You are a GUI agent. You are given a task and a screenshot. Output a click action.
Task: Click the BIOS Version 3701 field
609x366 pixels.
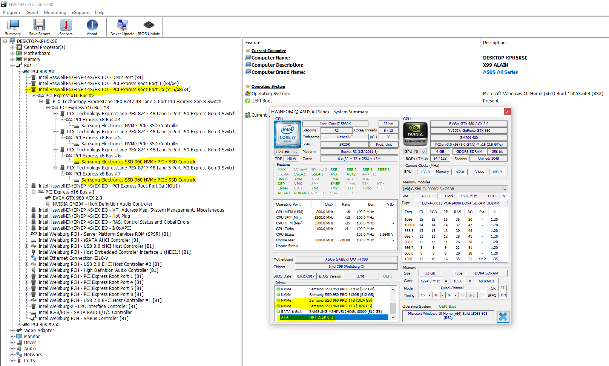[x=360, y=276]
